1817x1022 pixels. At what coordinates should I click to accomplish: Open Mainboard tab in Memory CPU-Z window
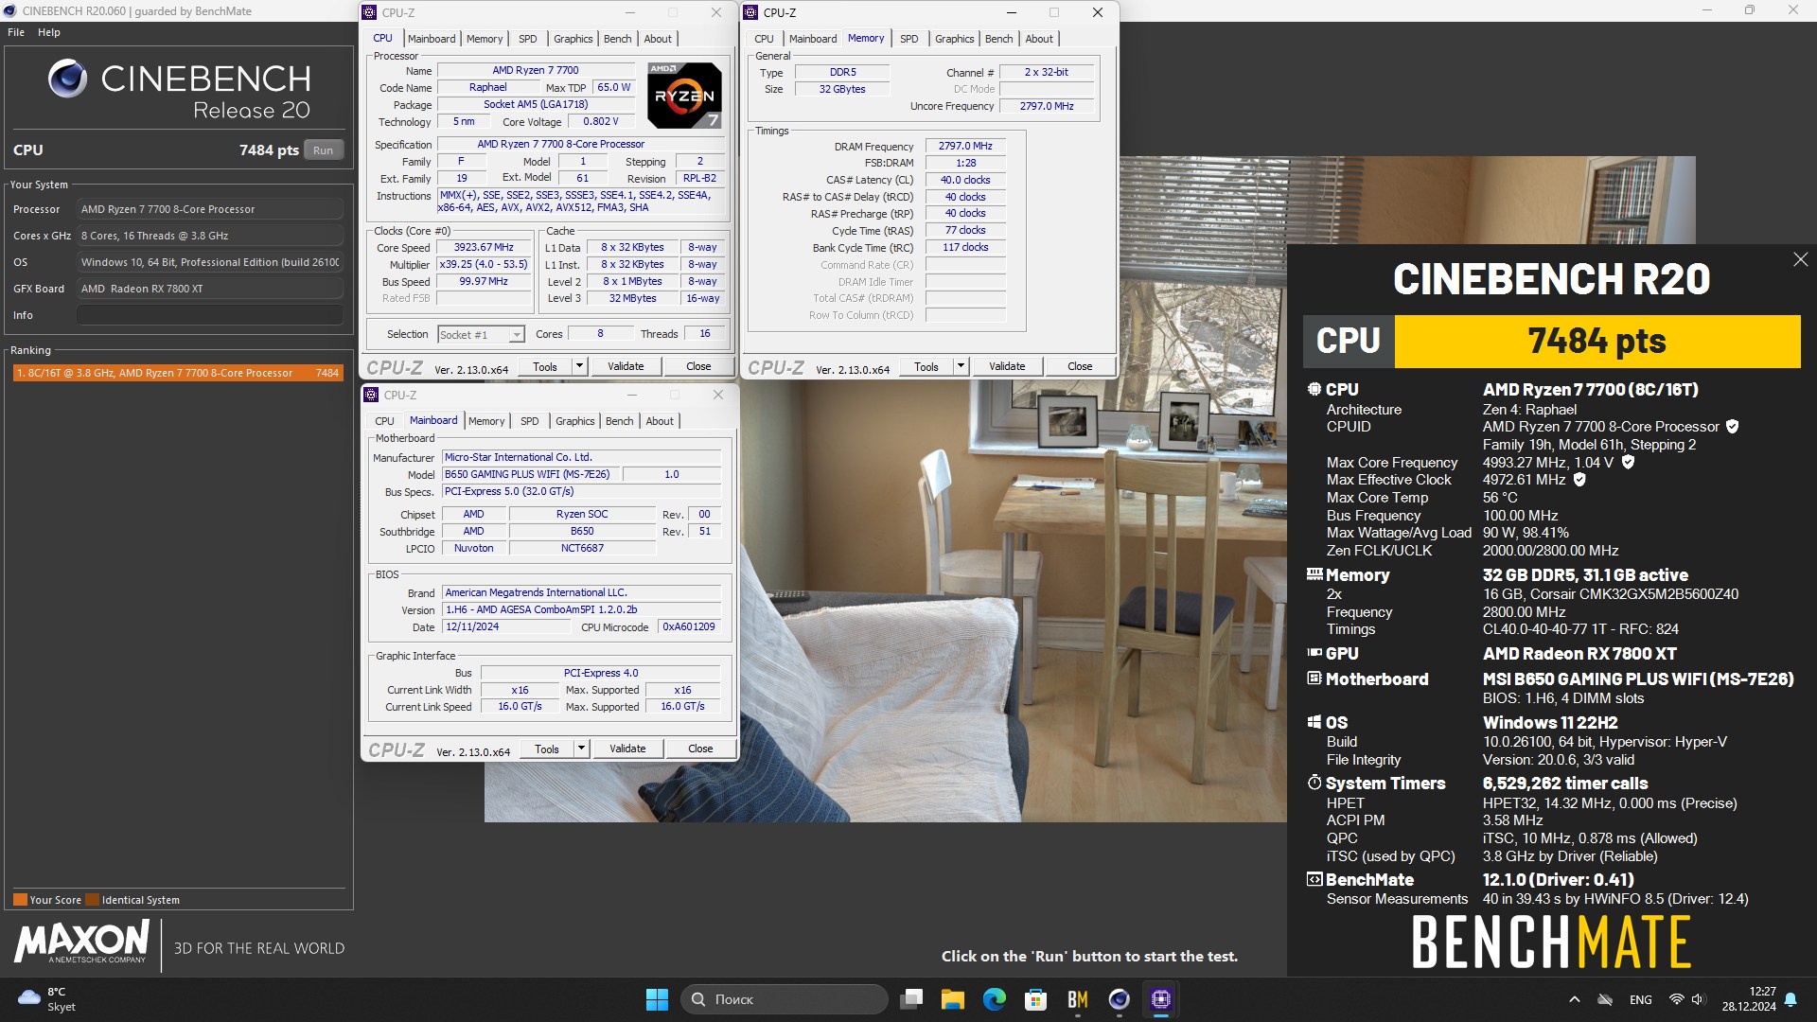coord(813,39)
